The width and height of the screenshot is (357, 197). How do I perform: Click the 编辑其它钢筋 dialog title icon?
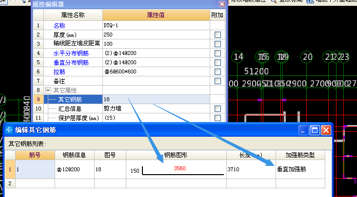(x=9, y=130)
